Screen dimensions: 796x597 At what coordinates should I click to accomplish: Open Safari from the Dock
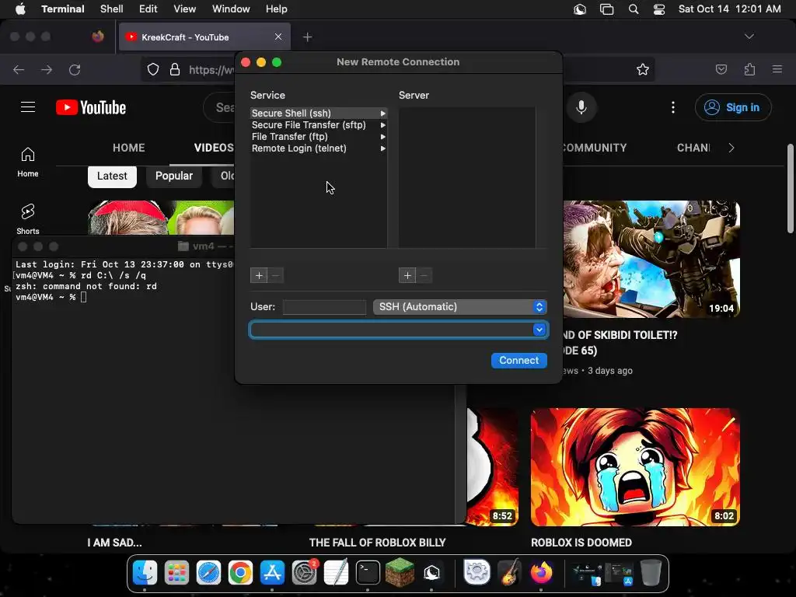coord(208,573)
